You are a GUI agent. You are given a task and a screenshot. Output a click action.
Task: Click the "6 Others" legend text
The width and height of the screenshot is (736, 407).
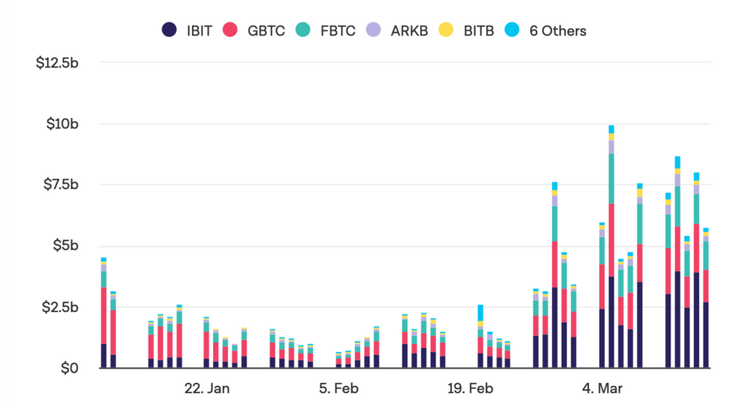tap(556, 30)
